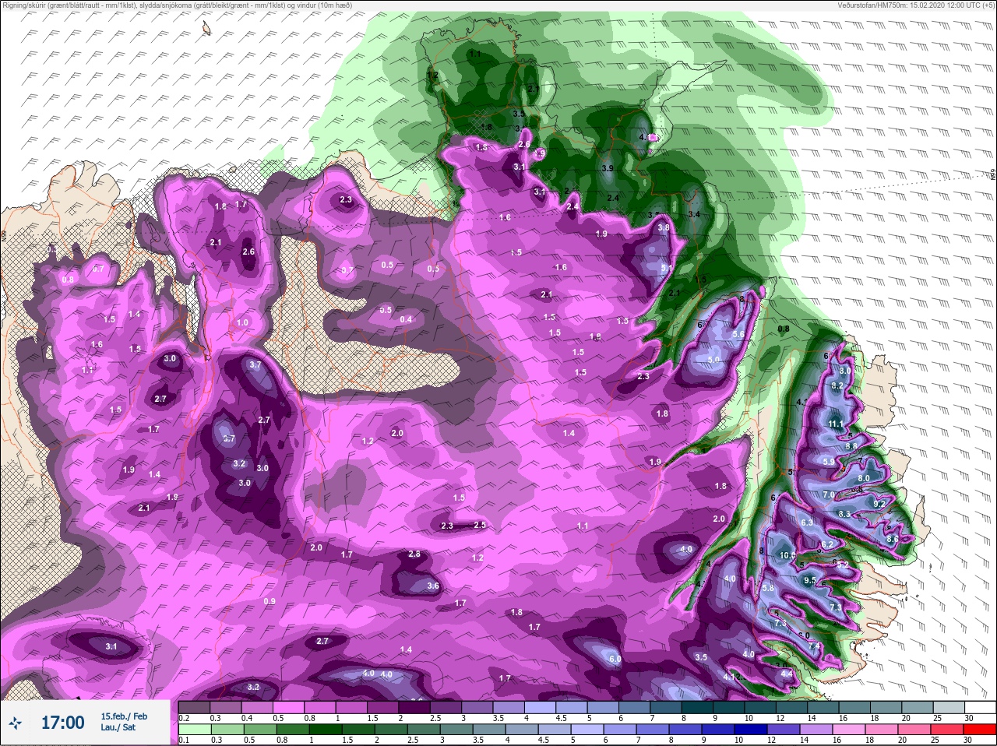Viewport: 997px width, 746px height.
Task: Click the weekday text 'Lau./ Sat'
Action: click(x=117, y=727)
